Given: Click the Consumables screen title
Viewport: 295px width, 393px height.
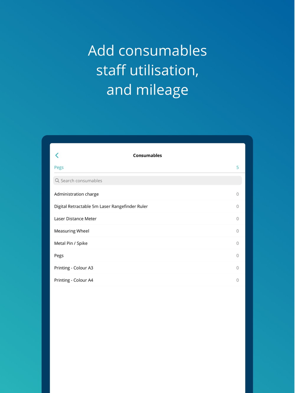Looking at the screenshot, I should pos(147,156).
